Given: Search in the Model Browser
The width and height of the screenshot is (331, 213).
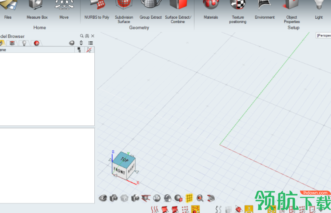Looking at the screenshot, I should [82, 36].
